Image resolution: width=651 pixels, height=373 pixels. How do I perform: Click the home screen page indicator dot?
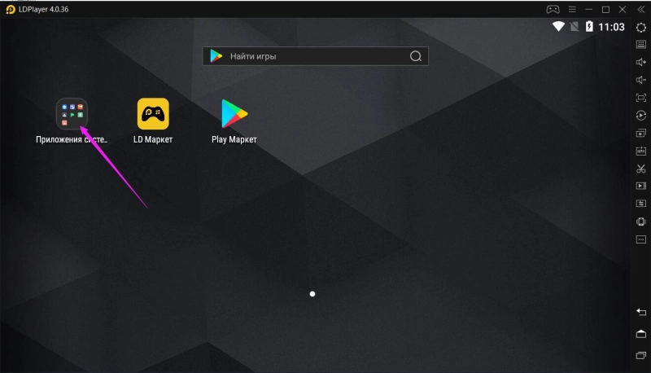click(x=312, y=294)
